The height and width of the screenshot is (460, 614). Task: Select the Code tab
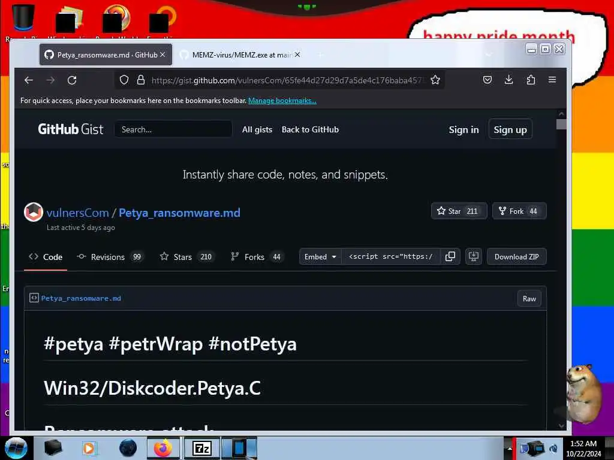click(x=46, y=257)
